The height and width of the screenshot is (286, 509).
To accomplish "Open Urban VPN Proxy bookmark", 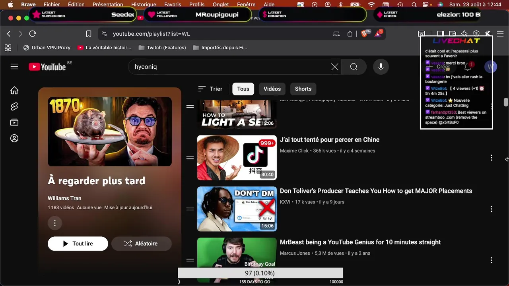I will pyautogui.click(x=47, y=48).
